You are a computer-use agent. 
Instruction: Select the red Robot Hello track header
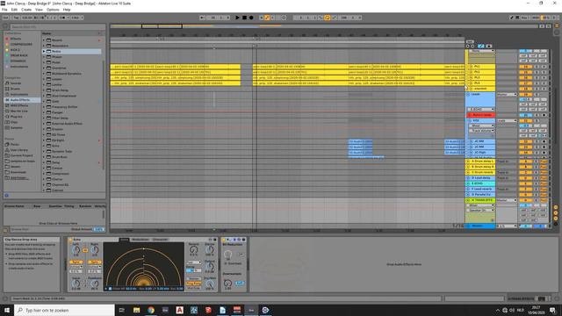[x=482, y=115]
